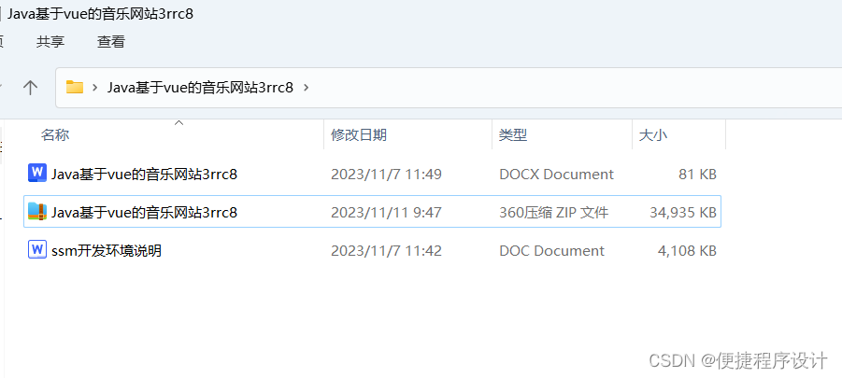Expand the chevron before folder name in address bar
The image size is (842, 378).
pos(95,88)
